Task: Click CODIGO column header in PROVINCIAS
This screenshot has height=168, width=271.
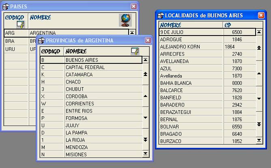Action: (50, 51)
